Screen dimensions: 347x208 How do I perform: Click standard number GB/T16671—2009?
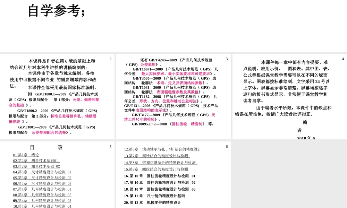147,69
